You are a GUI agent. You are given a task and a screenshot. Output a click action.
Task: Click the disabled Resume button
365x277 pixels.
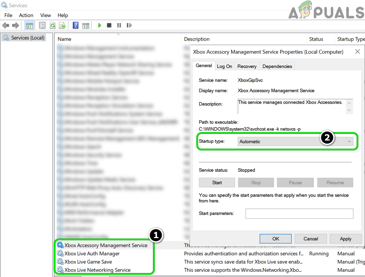[335, 183]
